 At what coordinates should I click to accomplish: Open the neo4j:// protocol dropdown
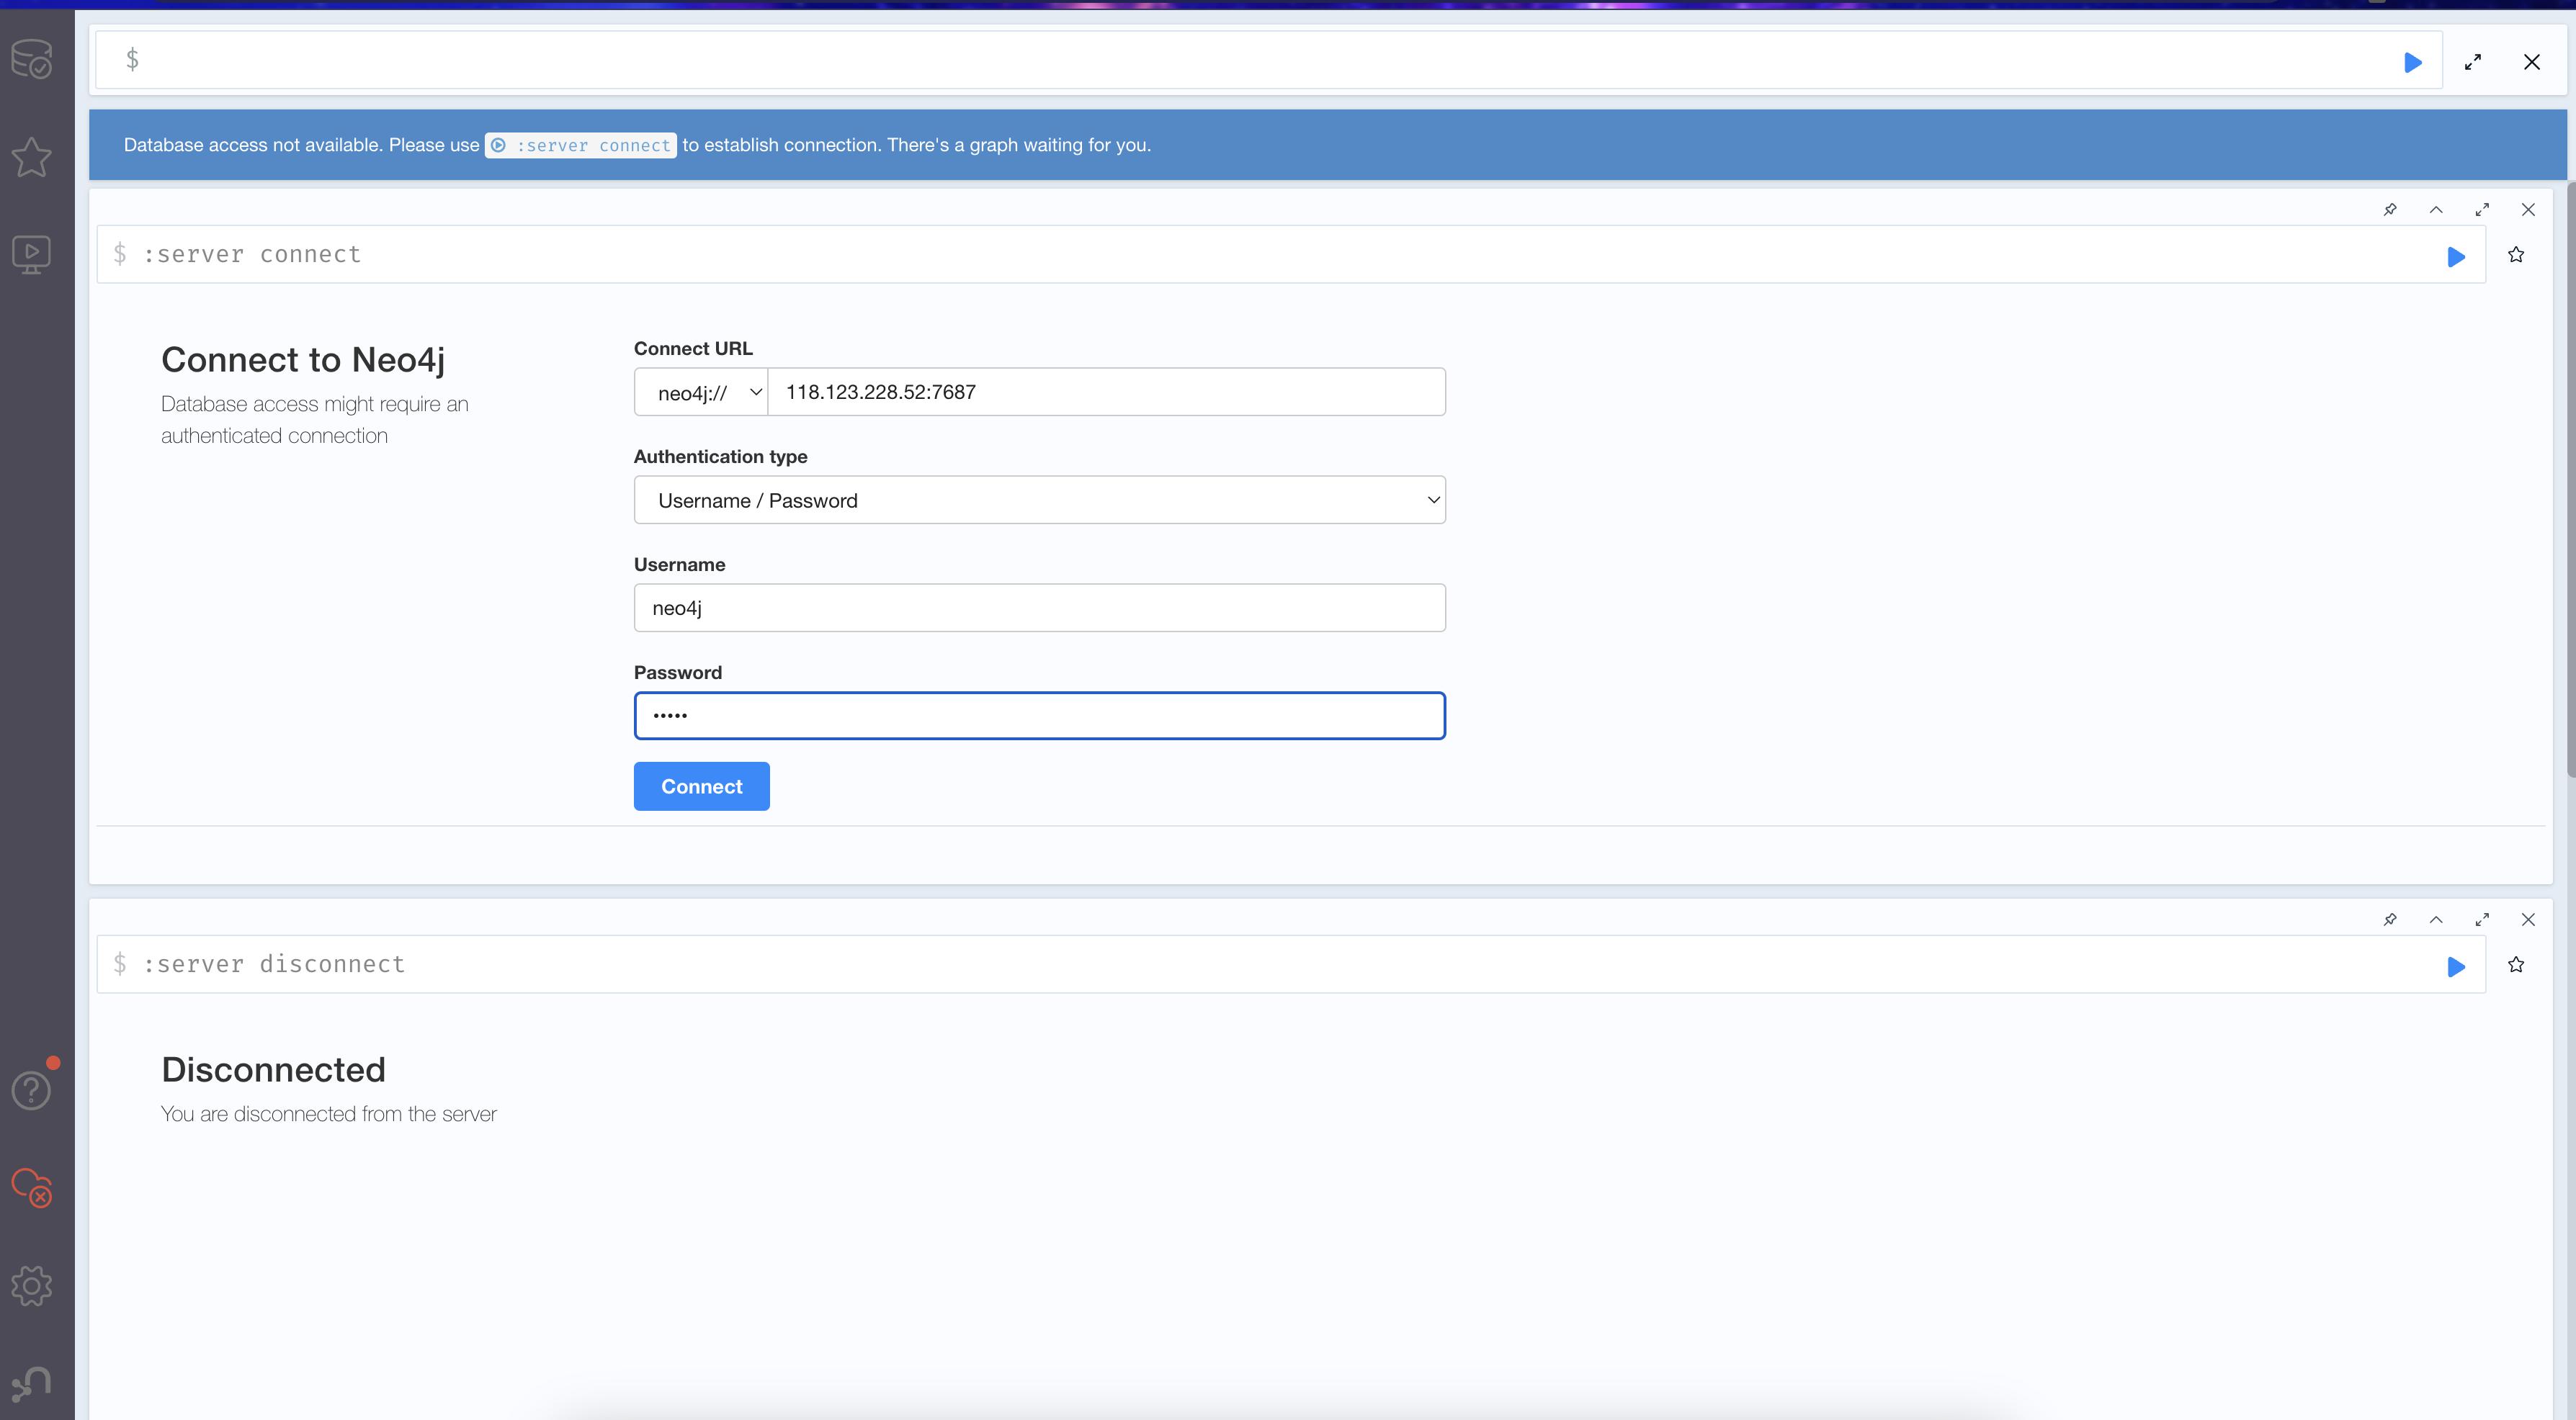pyautogui.click(x=701, y=392)
